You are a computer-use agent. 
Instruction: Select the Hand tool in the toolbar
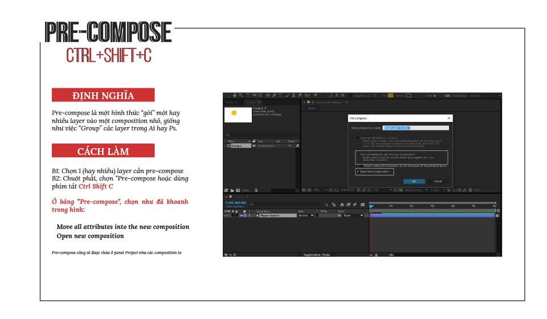click(x=235, y=95)
